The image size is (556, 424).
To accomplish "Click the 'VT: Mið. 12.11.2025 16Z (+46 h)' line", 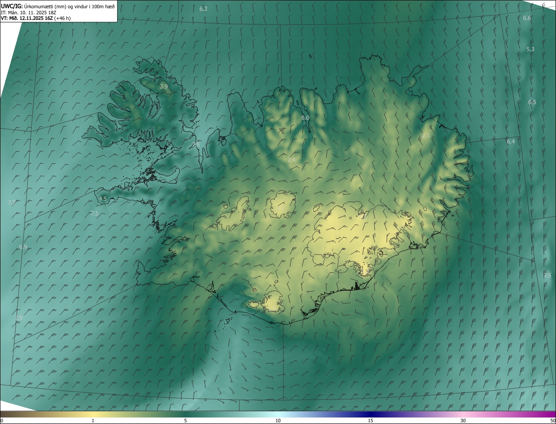I will 36,18.
